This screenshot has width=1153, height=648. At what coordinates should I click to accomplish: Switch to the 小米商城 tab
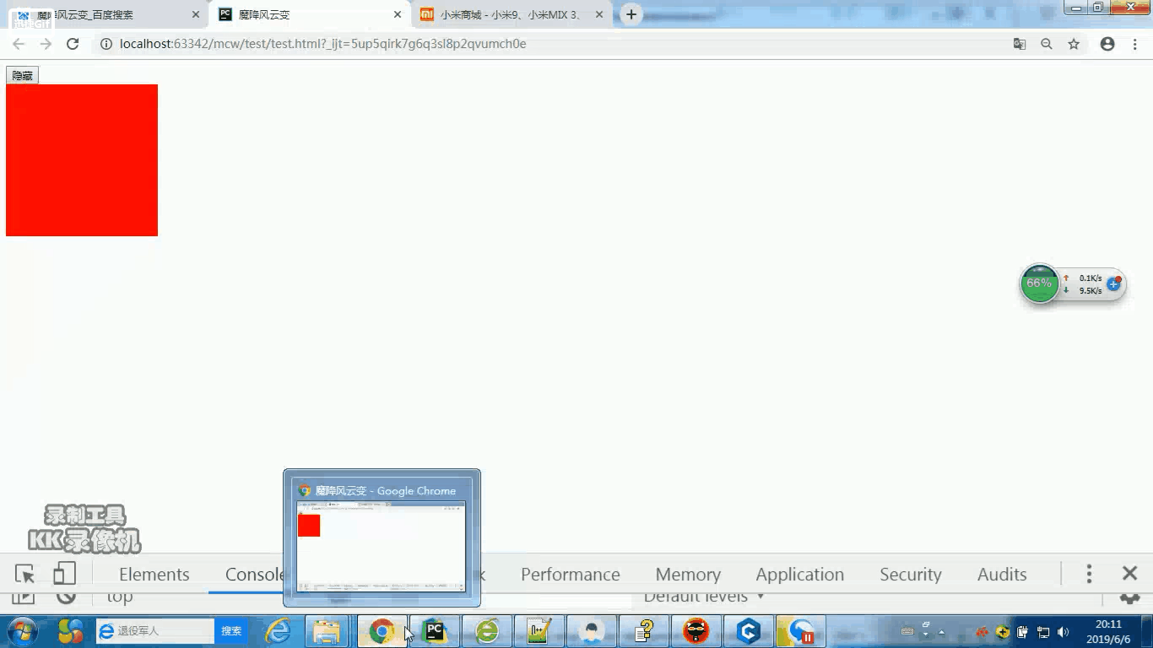[511, 15]
